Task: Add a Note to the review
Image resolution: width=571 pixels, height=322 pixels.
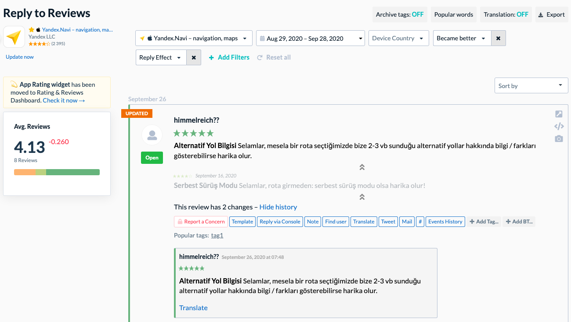Action: [x=313, y=222]
